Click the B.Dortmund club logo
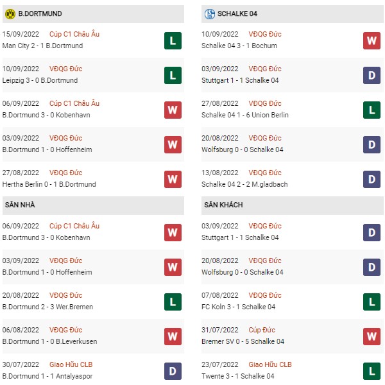Image resolution: width=385 pixels, height=385 pixels. [10, 14]
